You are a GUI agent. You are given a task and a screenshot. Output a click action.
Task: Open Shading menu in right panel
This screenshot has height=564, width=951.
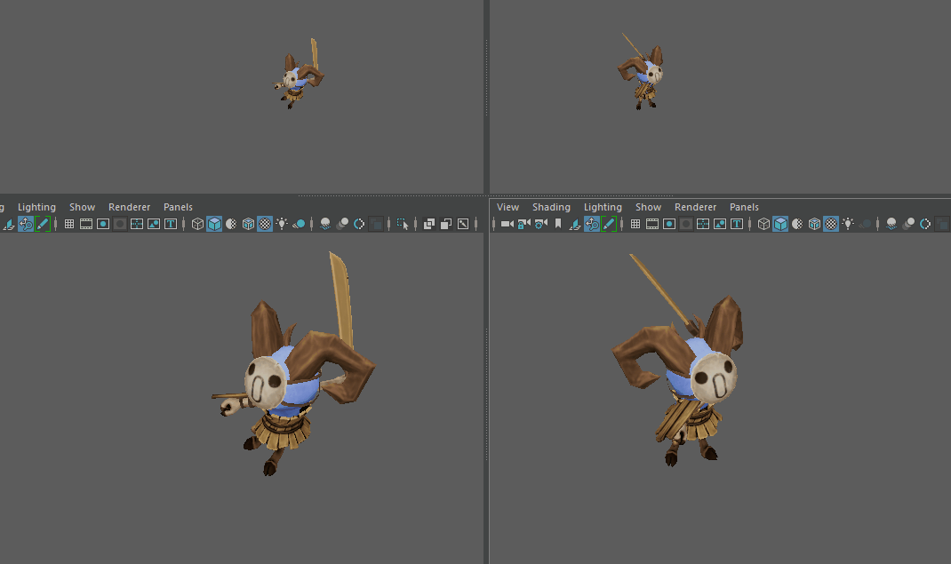point(551,207)
